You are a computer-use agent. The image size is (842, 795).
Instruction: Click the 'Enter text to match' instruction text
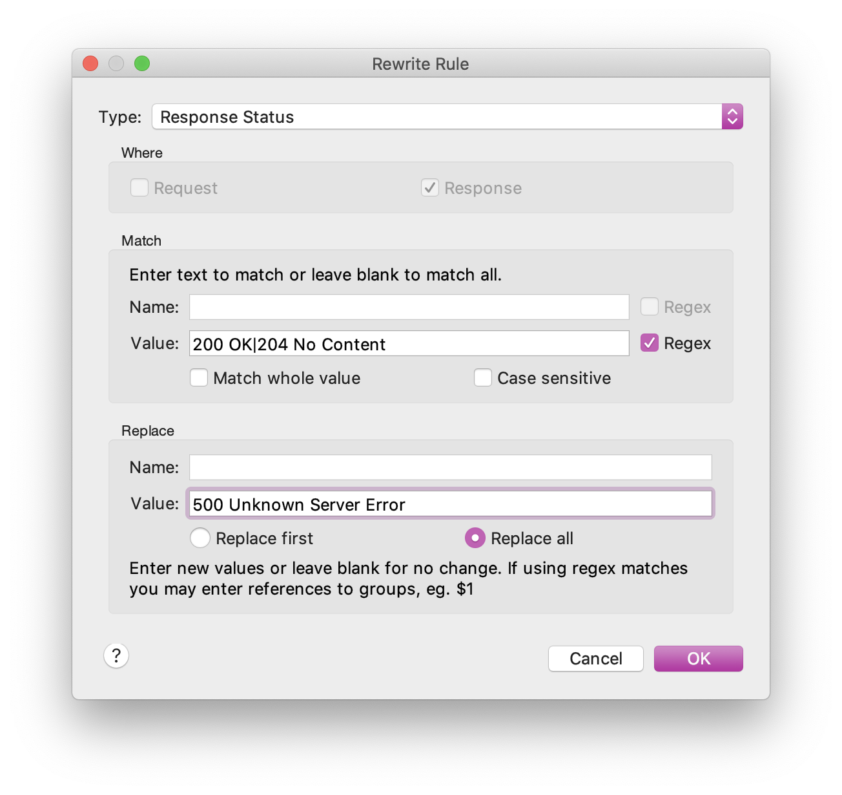315,275
